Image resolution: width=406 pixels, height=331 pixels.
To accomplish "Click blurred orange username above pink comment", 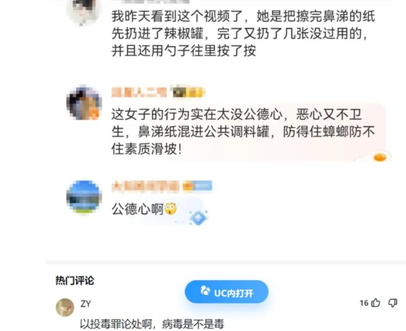I will click(139, 93).
